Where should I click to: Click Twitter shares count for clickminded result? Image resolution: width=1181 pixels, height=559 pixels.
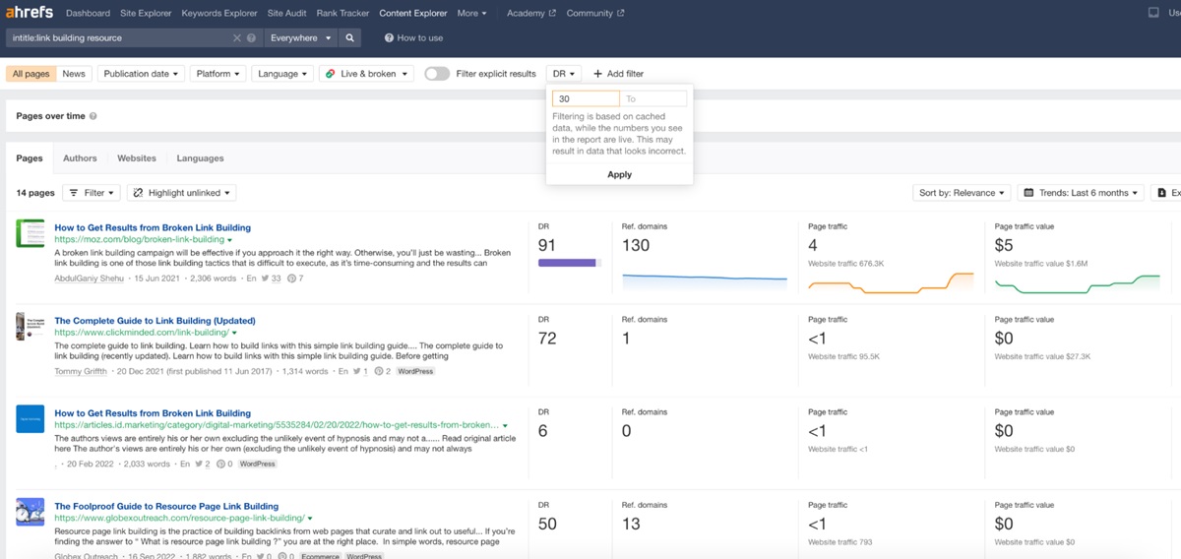pos(360,371)
